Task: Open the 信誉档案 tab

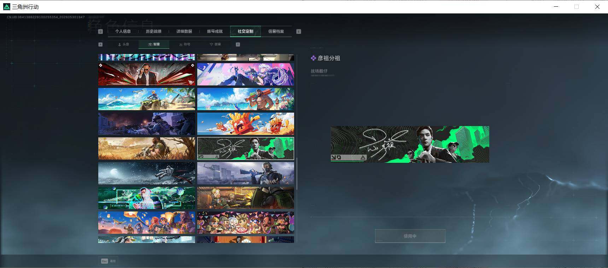Action: point(276,31)
